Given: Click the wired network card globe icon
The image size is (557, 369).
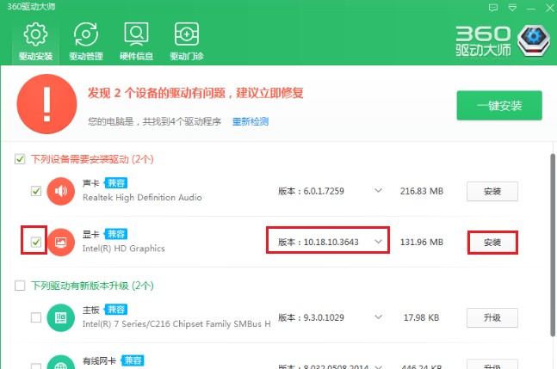Looking at the screenshot, I should [x=61, y=362].
